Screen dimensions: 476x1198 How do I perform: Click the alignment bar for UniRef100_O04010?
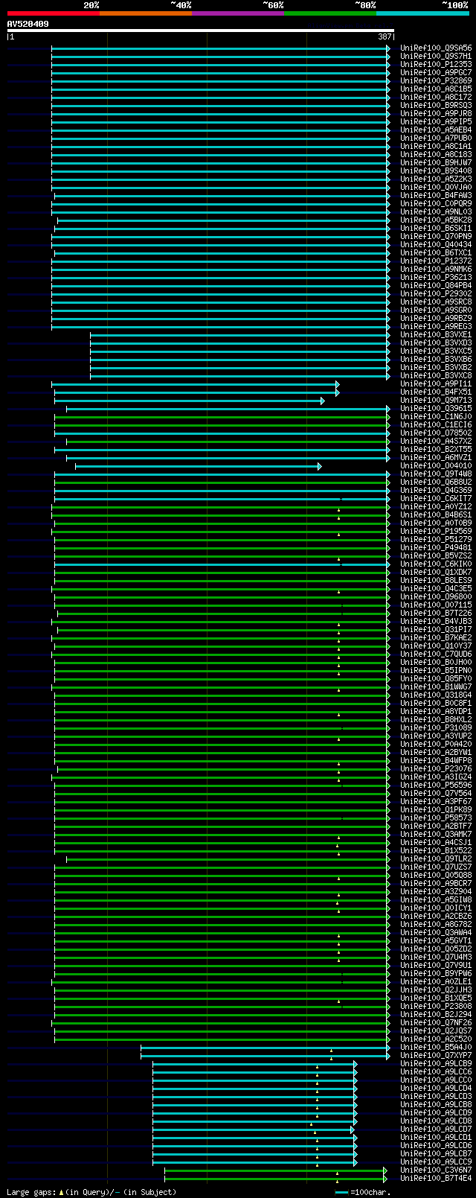tap(198, 466)
